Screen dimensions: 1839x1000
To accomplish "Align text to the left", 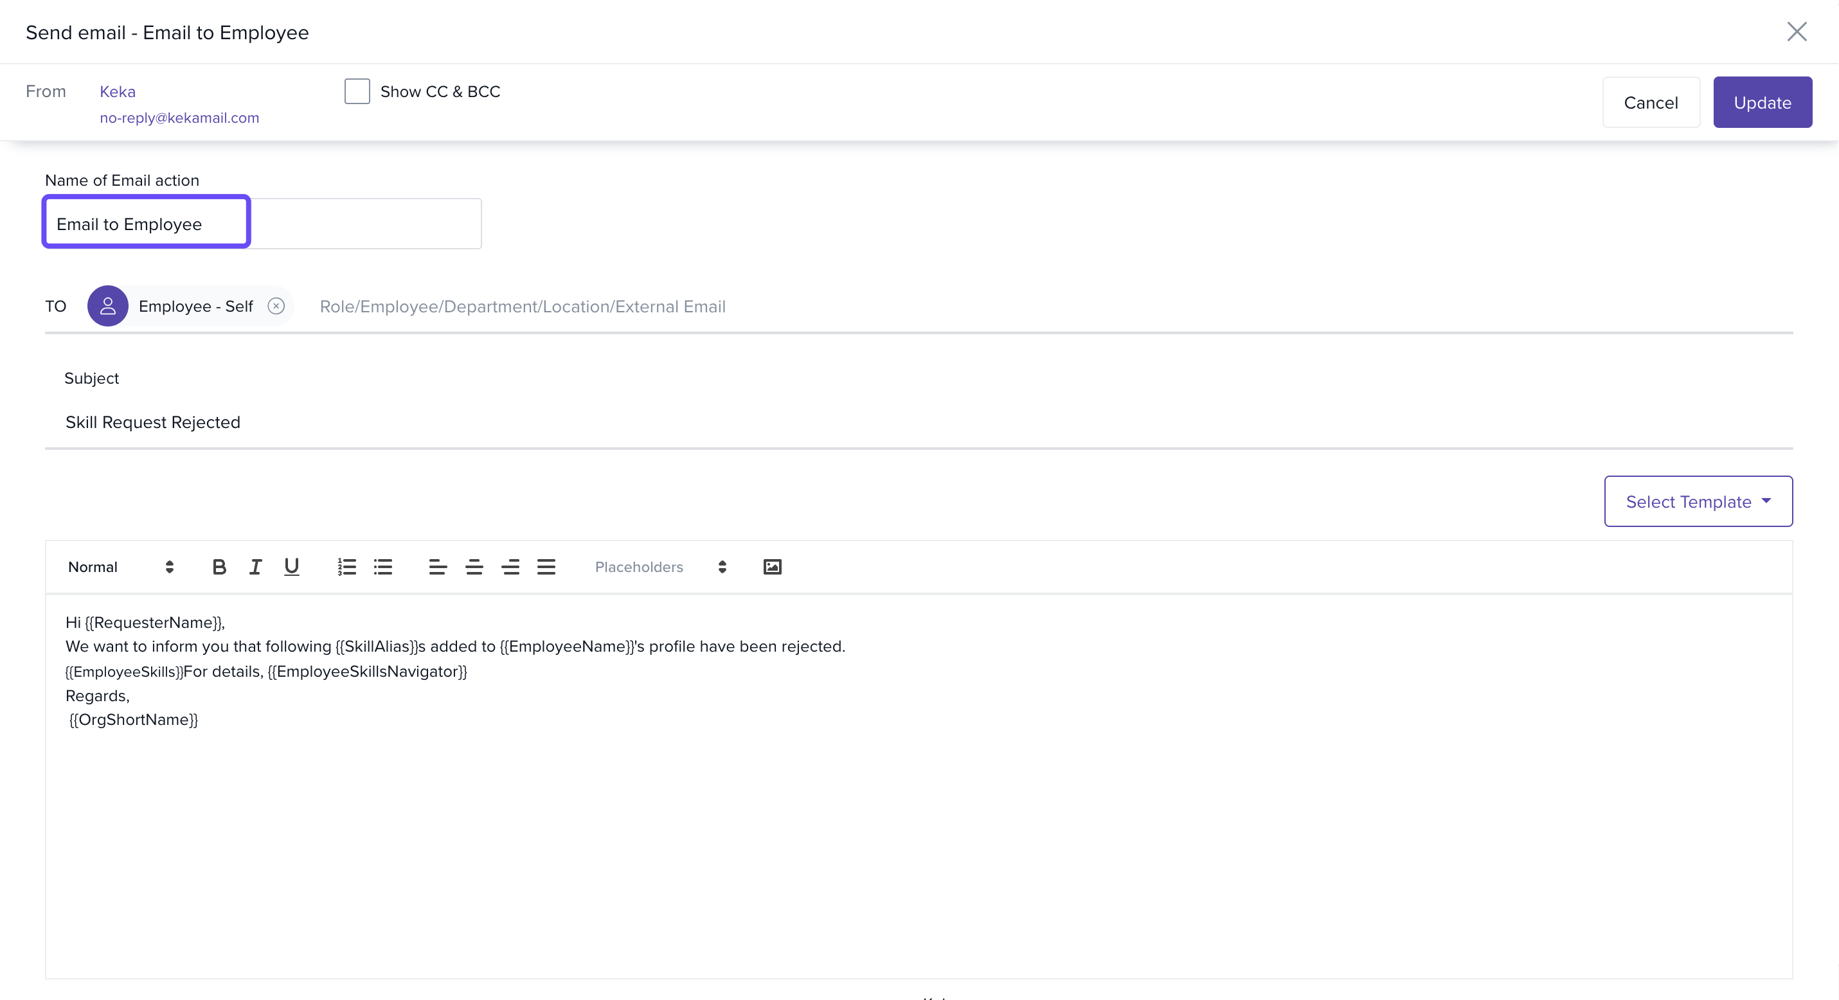I will pyautogui.click(x=438, y=567).
